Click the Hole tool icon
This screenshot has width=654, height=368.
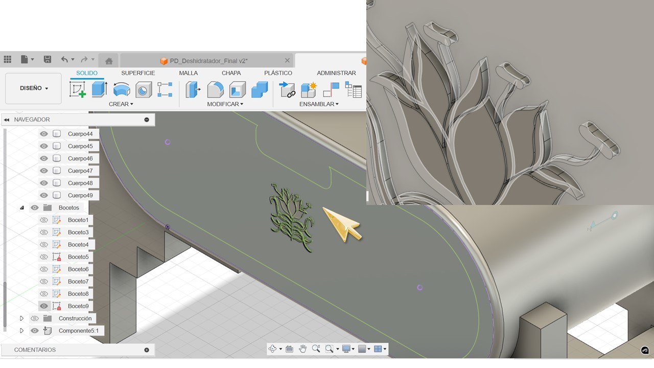[144, 90]
